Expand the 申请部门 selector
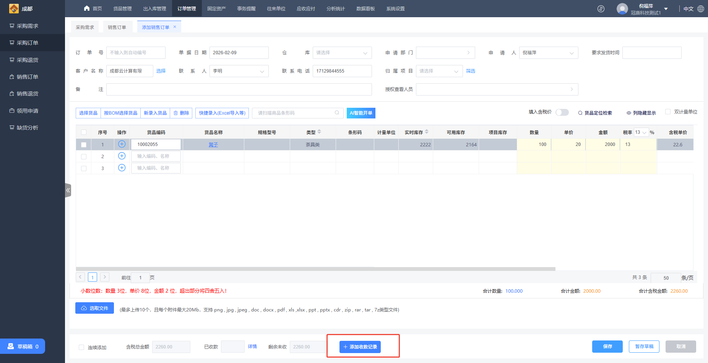This screenshot has height=363, width=708. pos(445,53)
